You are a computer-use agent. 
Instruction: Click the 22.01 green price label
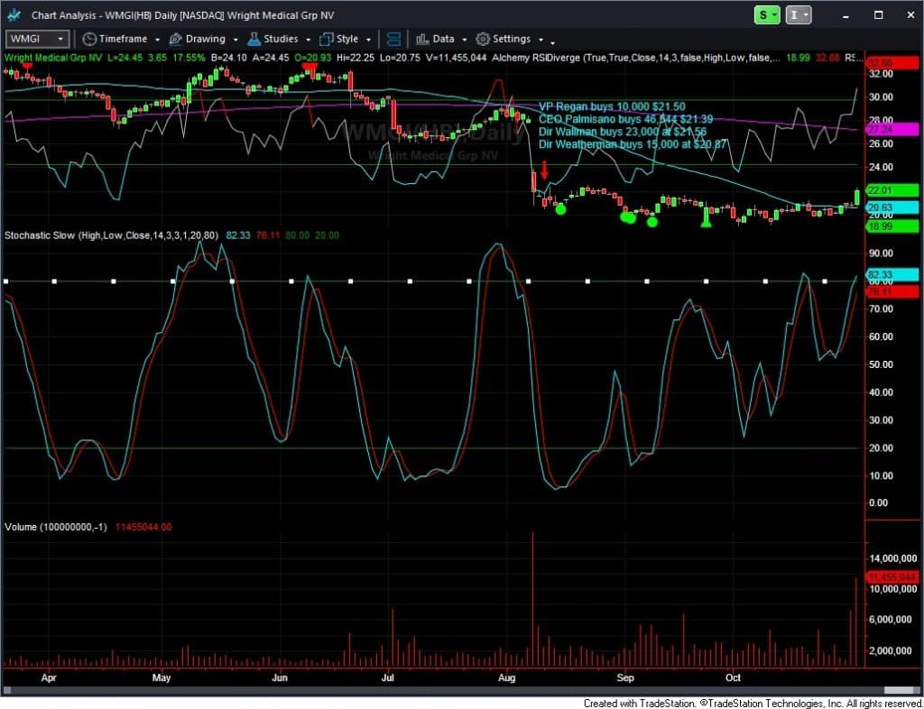click(892, 190)
